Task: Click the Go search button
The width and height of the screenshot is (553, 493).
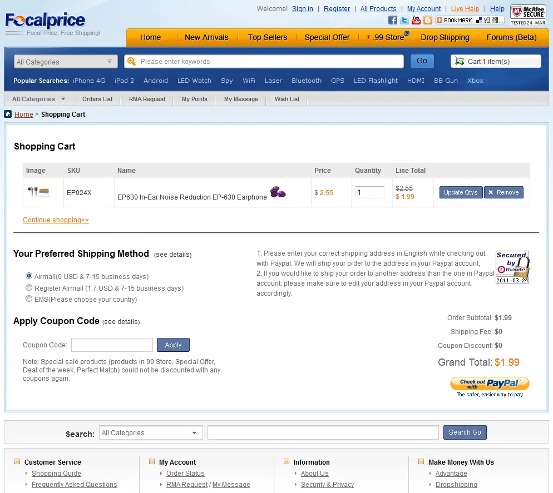Action: tap(422, 61)
